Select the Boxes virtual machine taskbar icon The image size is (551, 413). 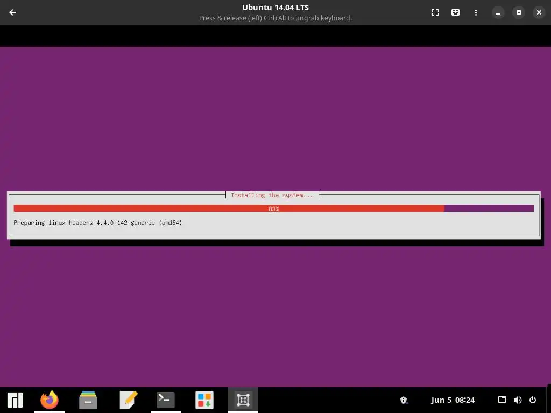pos(243,400)
